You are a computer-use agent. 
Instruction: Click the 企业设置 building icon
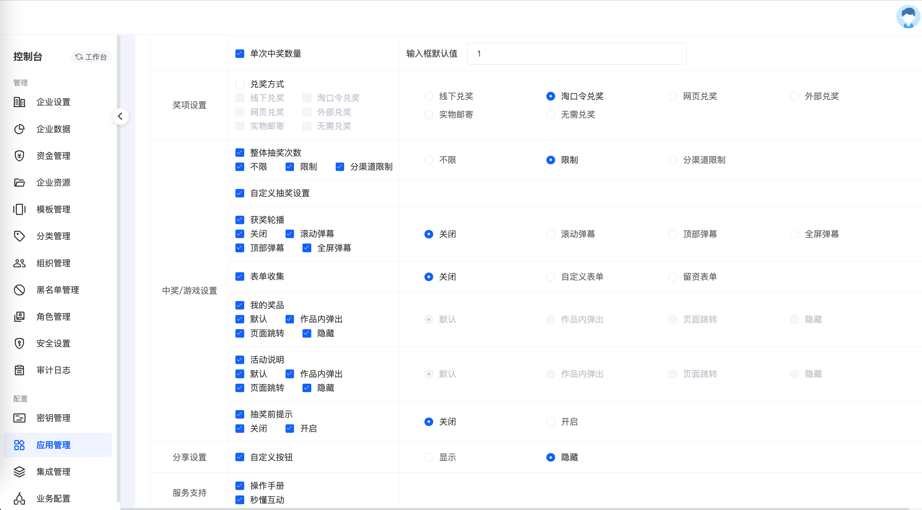19,102
